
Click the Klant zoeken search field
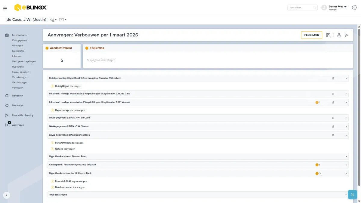[x=302, y=8]
